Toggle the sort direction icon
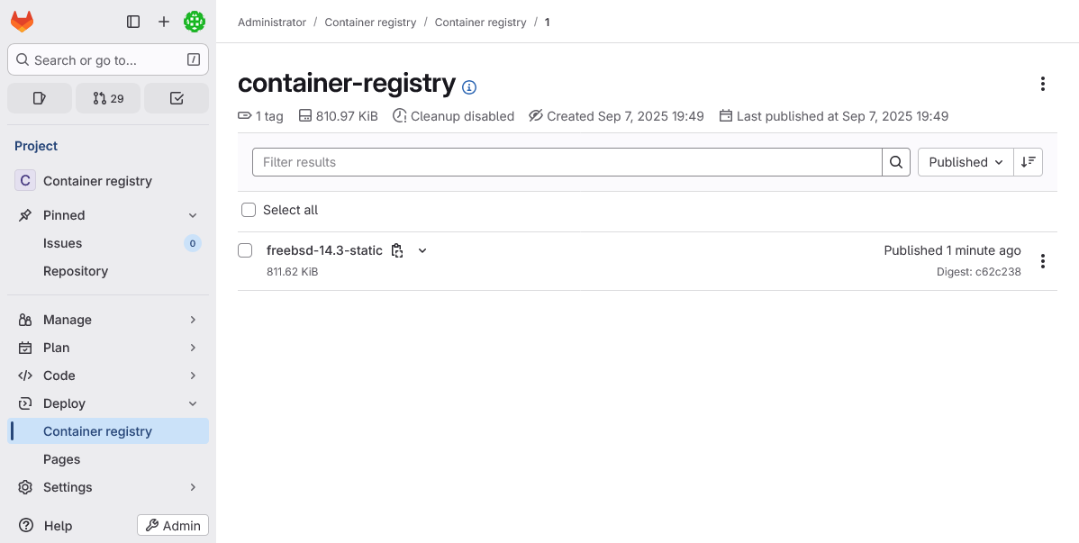The width and height of the screenshot is (1079, 543). click(1028, 162)
